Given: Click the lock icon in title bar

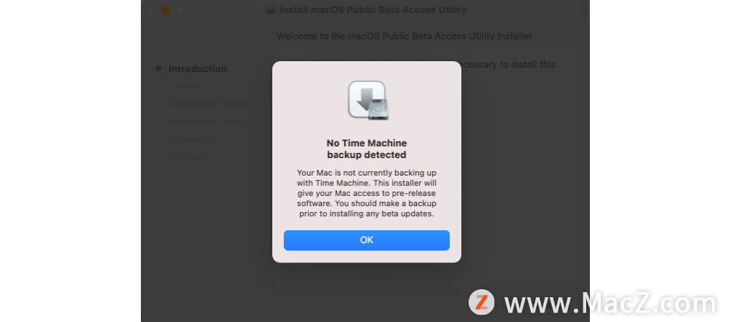Looking at the screenshot, I should [583, 9].
